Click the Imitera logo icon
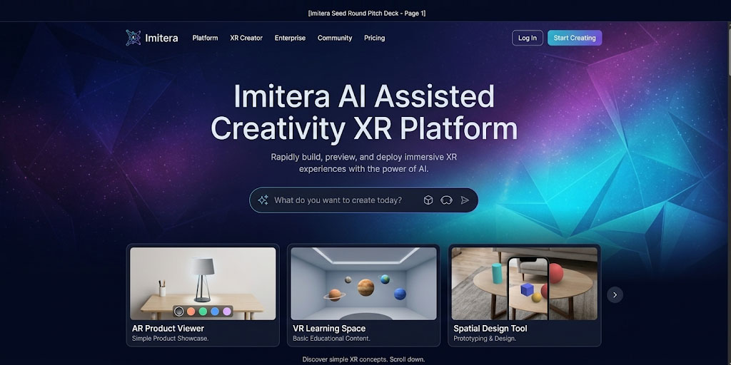This screenshot has width=731, height=365. (133, 38)
